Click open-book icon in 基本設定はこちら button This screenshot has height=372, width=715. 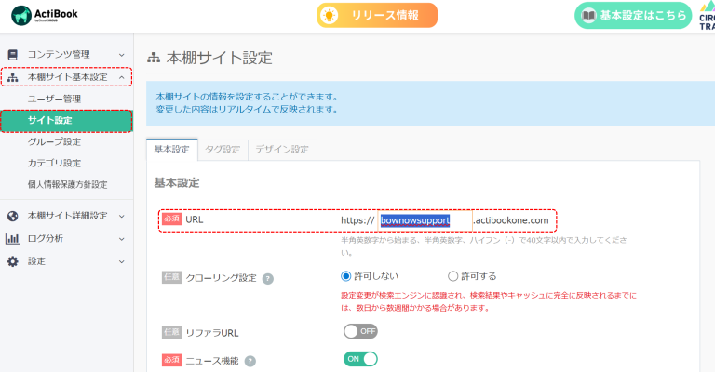588,16
